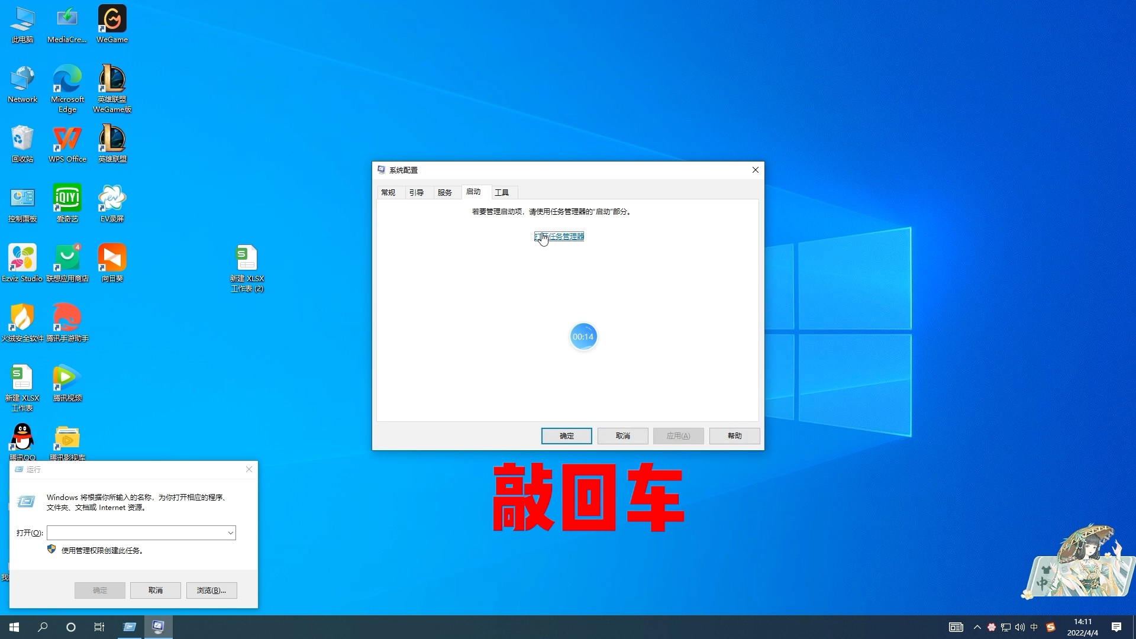Screen dimensions: 1136x639
Task: Switch to the 服务 tab
Action: (x=444, y=193)
